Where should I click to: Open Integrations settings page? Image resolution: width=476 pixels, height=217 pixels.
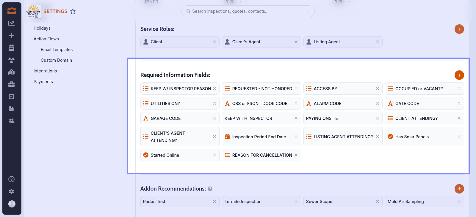45,71
